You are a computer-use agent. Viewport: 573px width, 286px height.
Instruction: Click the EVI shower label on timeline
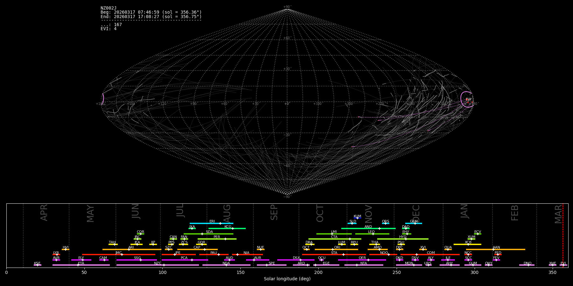pyautogui.click(x=563, y=263)
